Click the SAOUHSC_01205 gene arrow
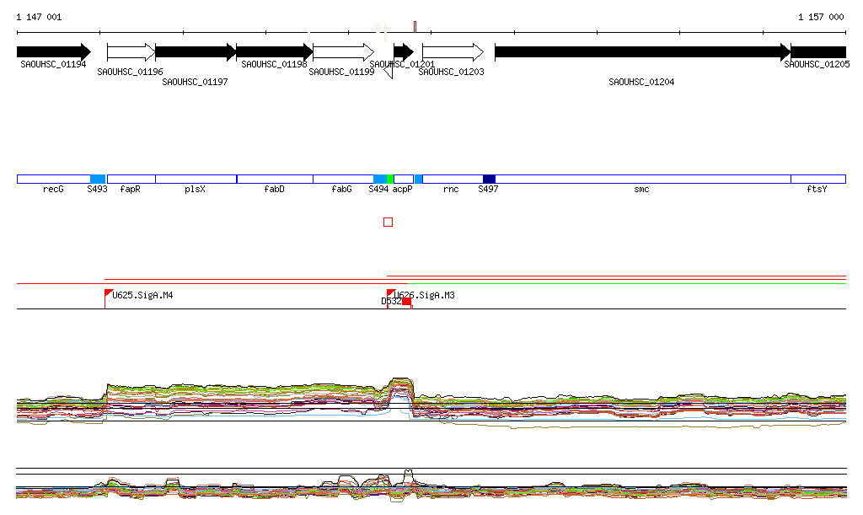 [817, 52]
